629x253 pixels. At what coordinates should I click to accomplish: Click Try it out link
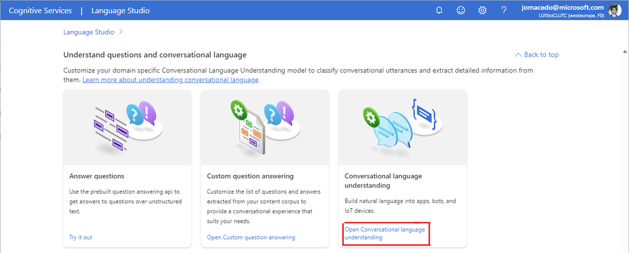(x=81, y=237)
